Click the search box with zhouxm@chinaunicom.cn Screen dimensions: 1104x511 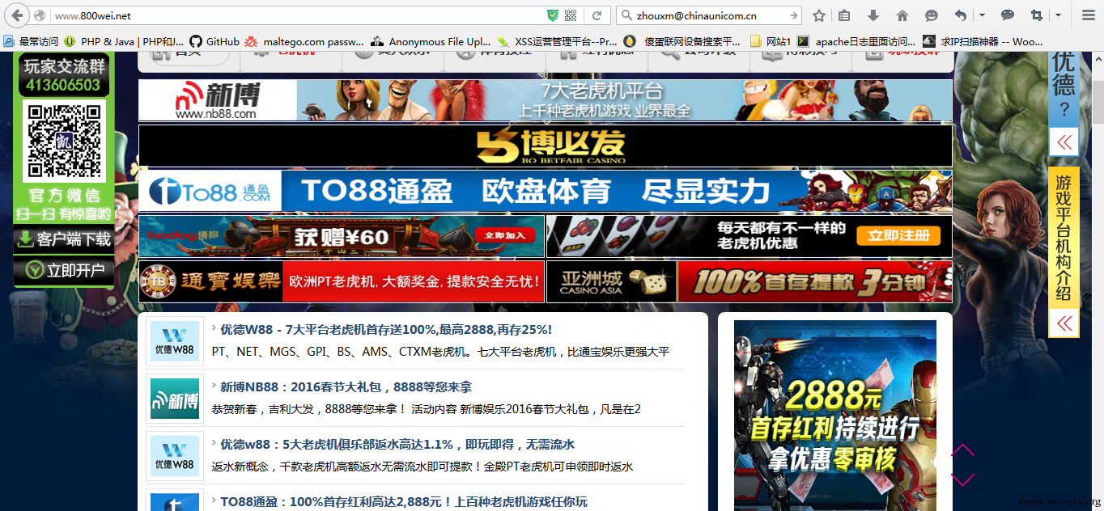(x=710, y=15)
